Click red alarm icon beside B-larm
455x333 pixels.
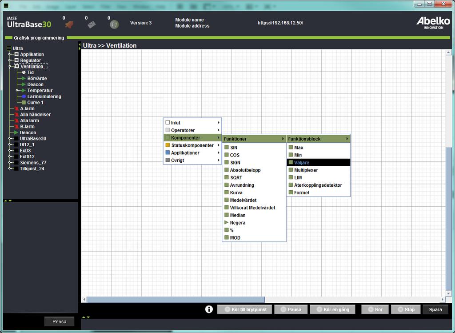coord(16,127)
